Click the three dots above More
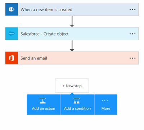The height and width of the screenshot is (130, 144). (x=105, y=100)
